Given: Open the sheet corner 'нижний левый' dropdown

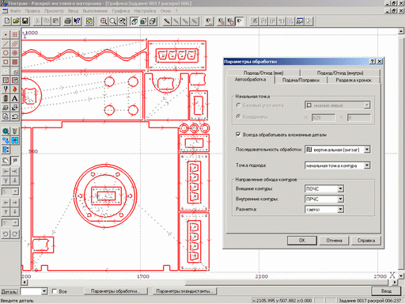Looking at the screenshot, I should (367, 105).
